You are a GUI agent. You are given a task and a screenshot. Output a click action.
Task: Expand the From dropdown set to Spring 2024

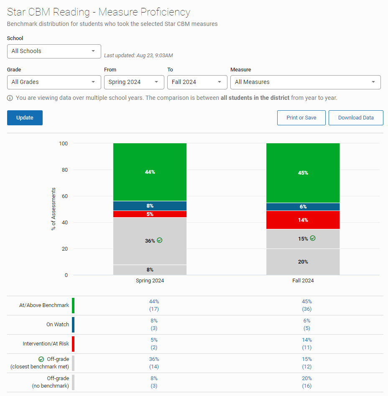pos(134,82)
